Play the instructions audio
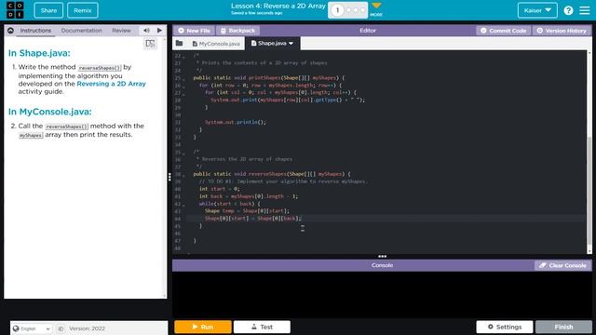 tap(159, 31)
